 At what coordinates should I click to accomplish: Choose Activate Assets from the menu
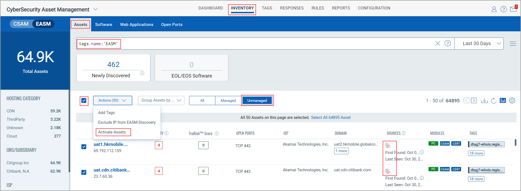tap(112, 132)
